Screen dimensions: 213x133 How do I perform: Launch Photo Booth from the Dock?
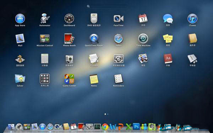tap(81, 127)
